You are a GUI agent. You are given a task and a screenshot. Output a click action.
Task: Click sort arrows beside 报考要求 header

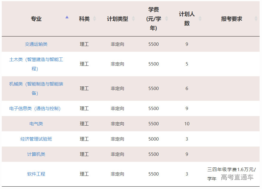coord(256,19)
